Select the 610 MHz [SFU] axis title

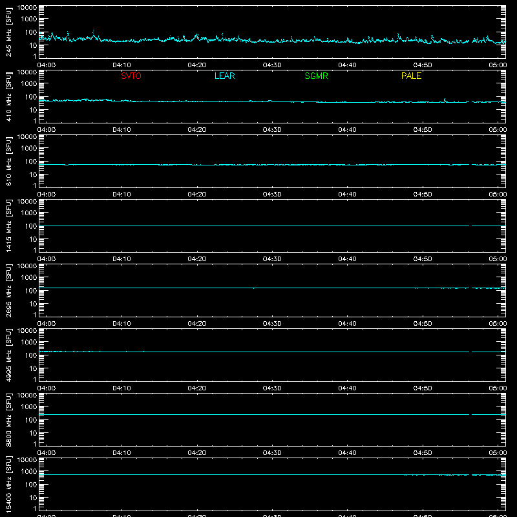(9, 161)
